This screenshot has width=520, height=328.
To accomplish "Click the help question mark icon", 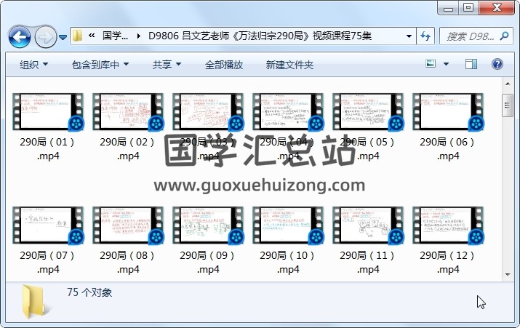I will [497, 64].
